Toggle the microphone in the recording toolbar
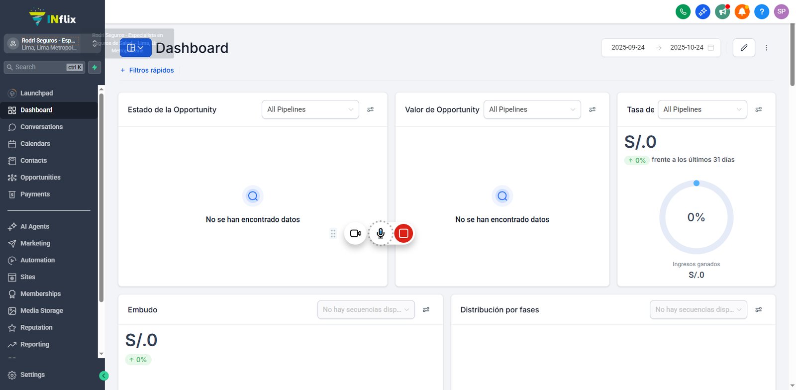Screen dimensions: 796x390 [x=381, y=233]
